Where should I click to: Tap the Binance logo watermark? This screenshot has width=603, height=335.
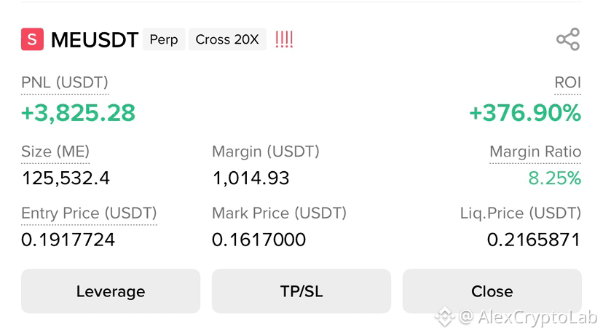point(444,317)
